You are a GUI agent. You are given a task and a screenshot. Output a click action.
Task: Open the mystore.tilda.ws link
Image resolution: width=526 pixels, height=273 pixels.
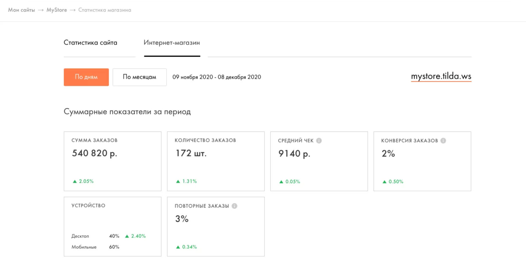point(441,76)
